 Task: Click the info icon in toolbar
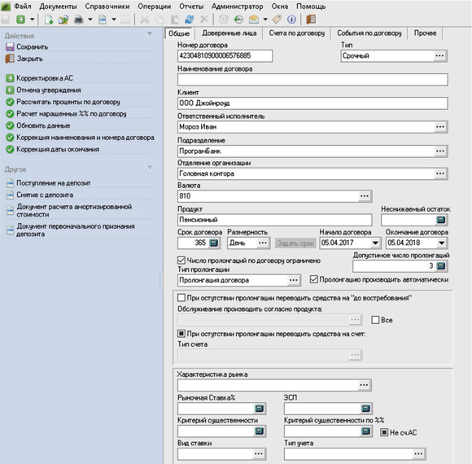coord(291,20)
